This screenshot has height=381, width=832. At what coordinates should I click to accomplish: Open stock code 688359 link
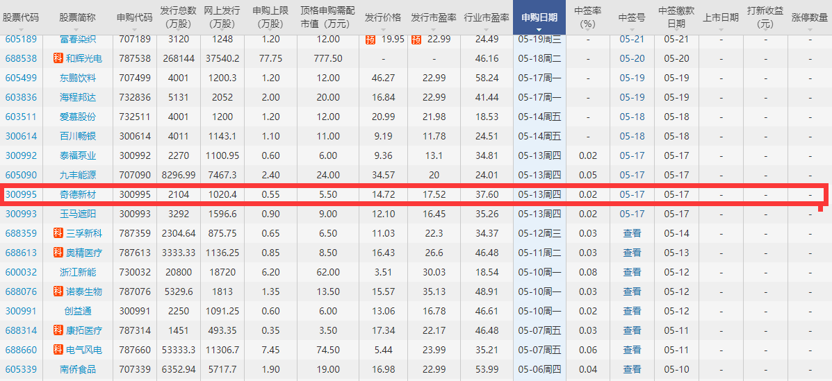coord(21,233)
